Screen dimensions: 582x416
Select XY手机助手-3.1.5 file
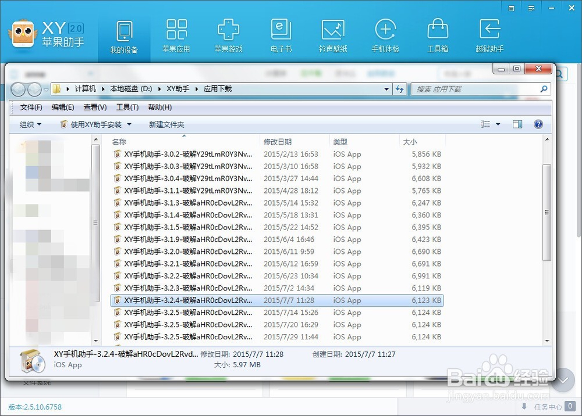coord(277,227)
